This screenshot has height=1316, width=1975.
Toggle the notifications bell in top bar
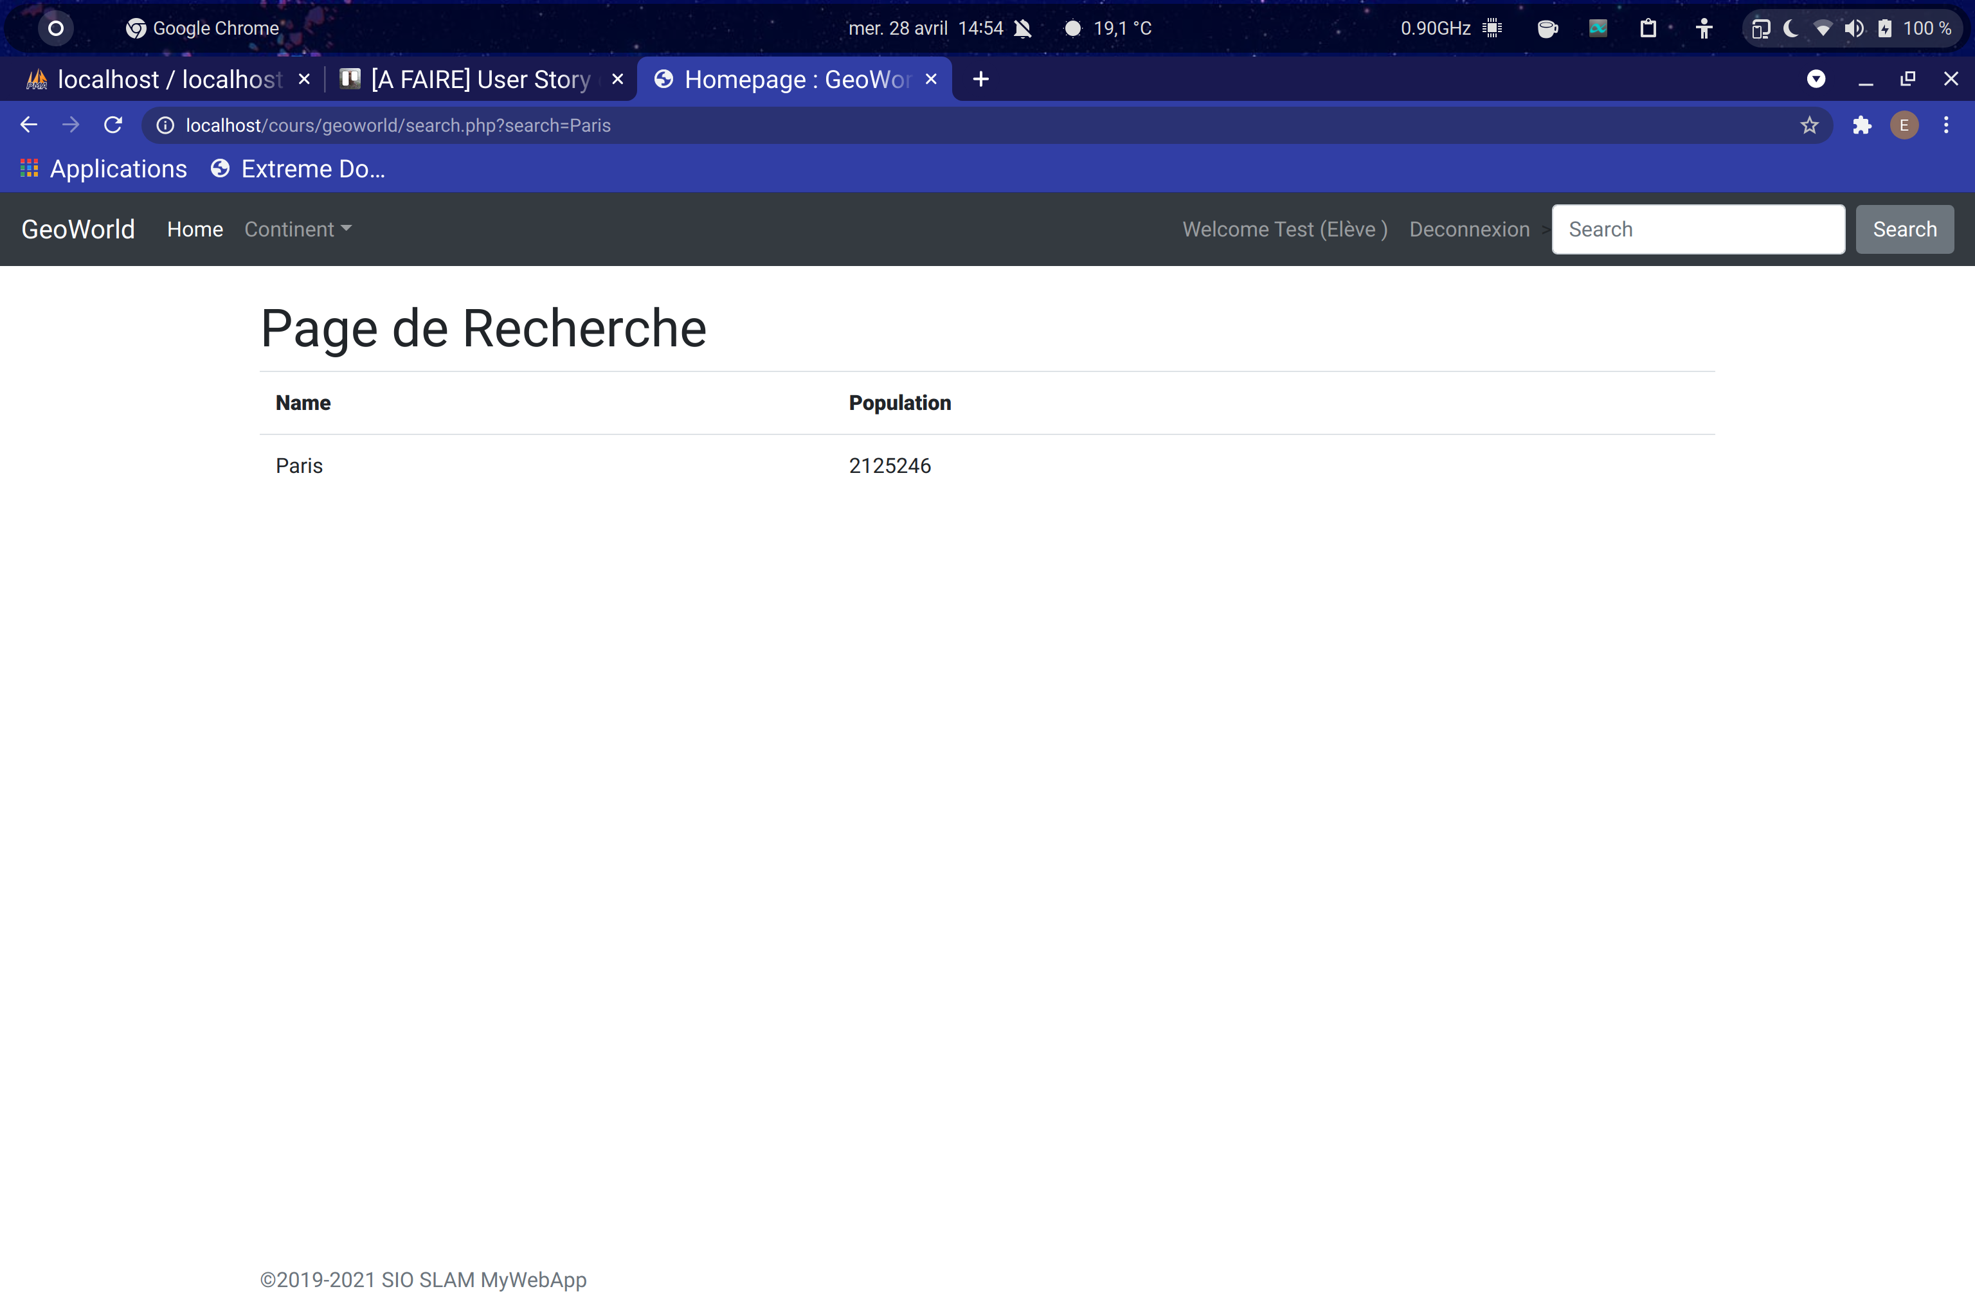[1022, 28]
